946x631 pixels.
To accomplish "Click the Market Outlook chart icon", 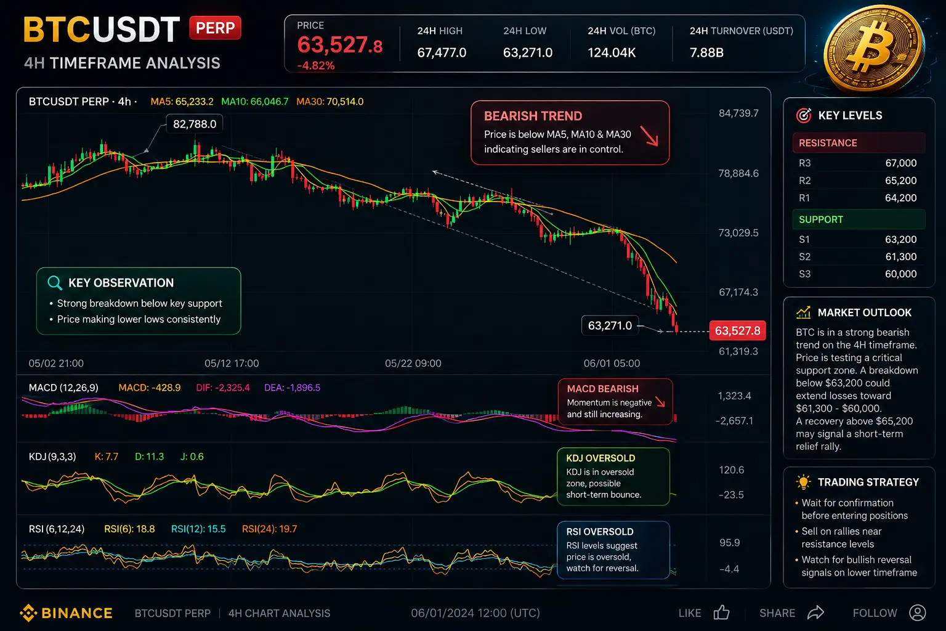I will [x=803, y=312].
